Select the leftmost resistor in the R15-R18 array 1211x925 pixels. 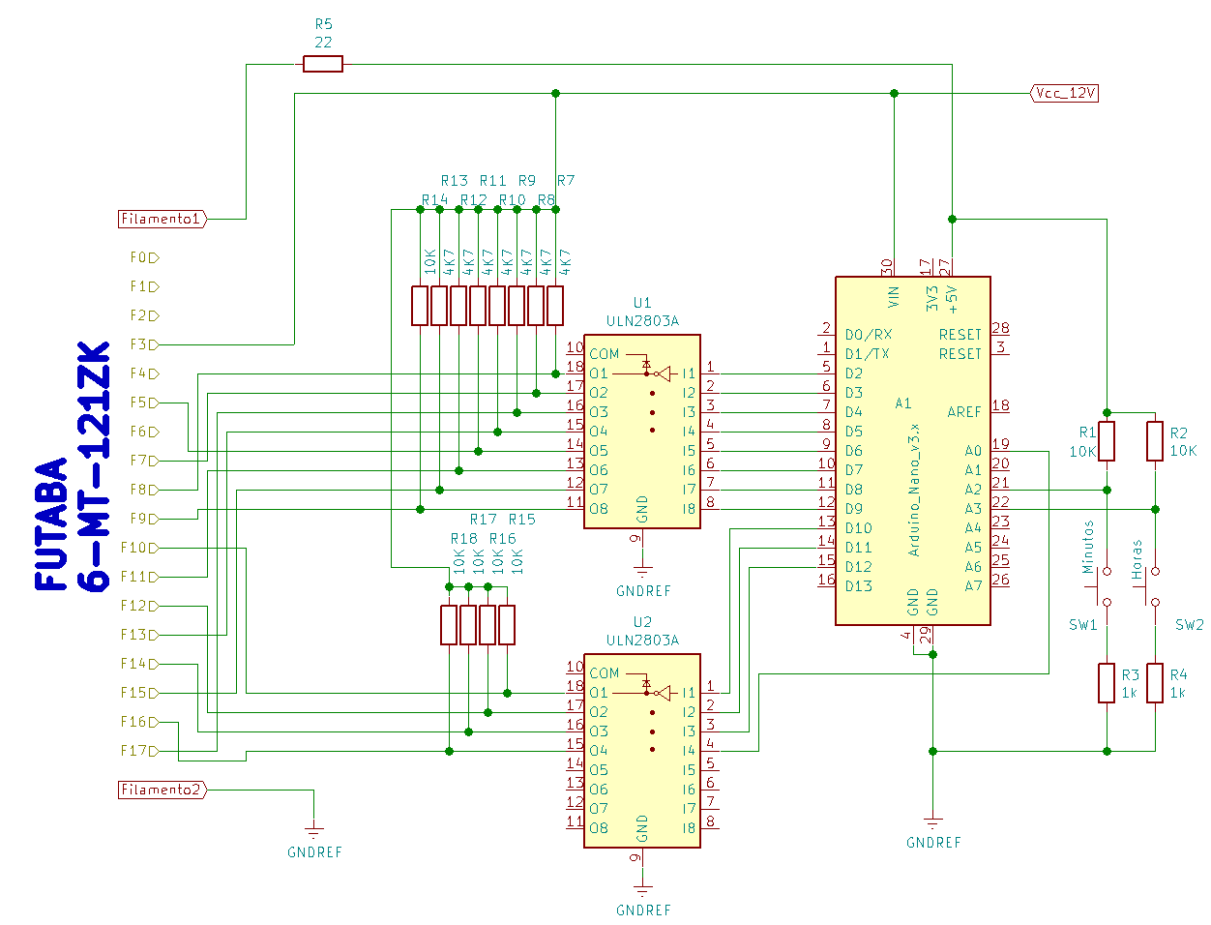pos(449,625)
